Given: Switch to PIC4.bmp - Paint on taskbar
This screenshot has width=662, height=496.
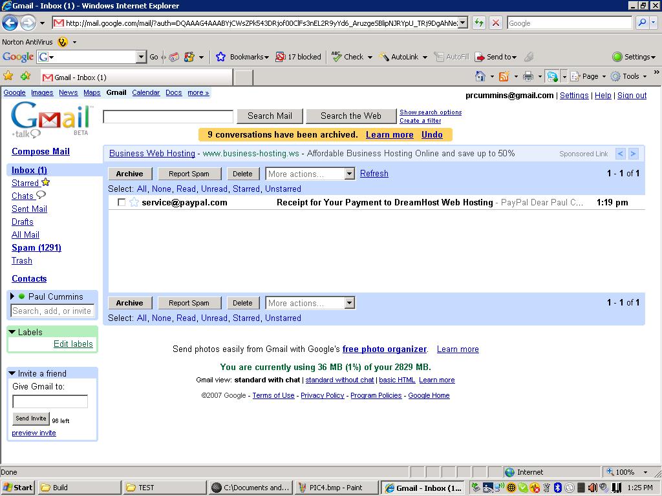Looking at the screenshot, I should (336, 488).
